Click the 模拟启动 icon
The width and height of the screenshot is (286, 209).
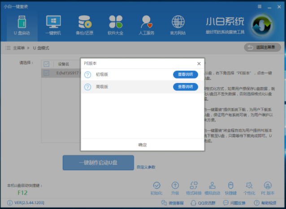coord(212,188)
